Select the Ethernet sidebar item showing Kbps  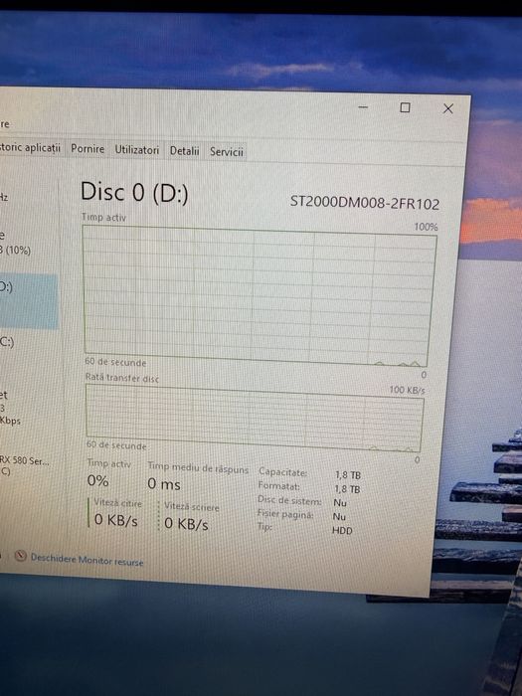[29, 408]
